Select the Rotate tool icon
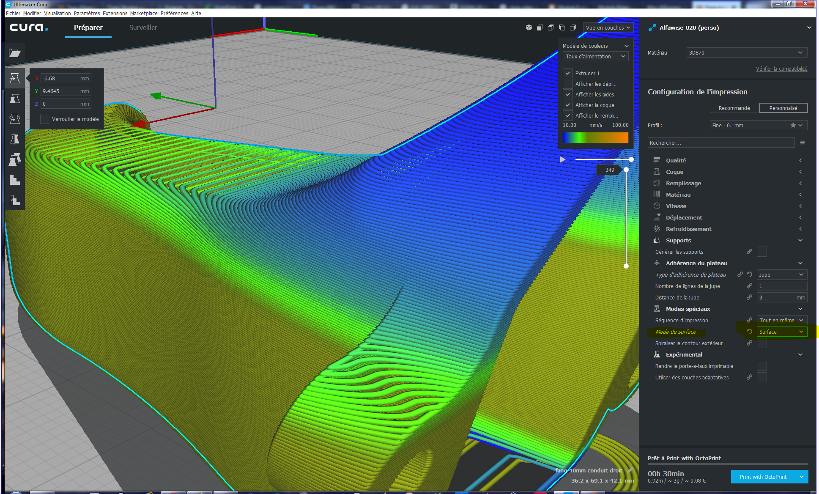The width and height of the screenshot is (819, 494). [14, 119]
